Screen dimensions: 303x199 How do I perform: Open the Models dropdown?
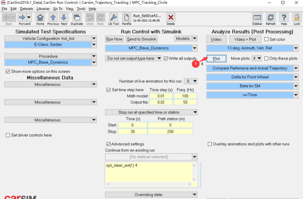pos(195,39)
